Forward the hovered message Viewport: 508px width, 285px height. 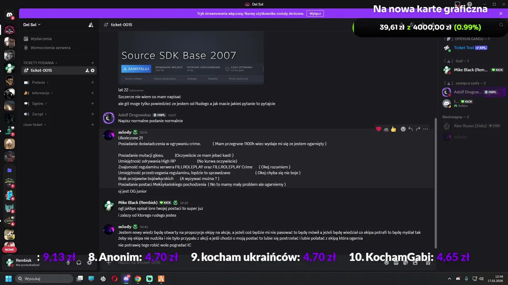point(418,129)
